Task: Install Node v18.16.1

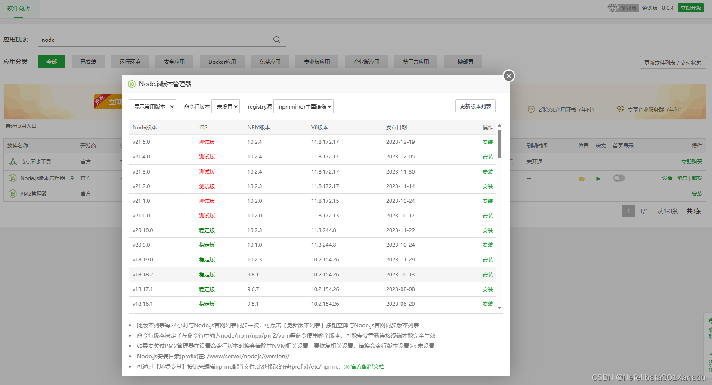Action: (x=488, y=304)
